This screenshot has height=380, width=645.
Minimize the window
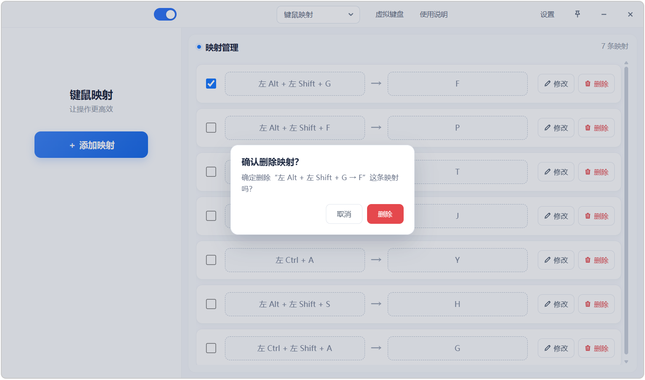[x=604, y=14]
